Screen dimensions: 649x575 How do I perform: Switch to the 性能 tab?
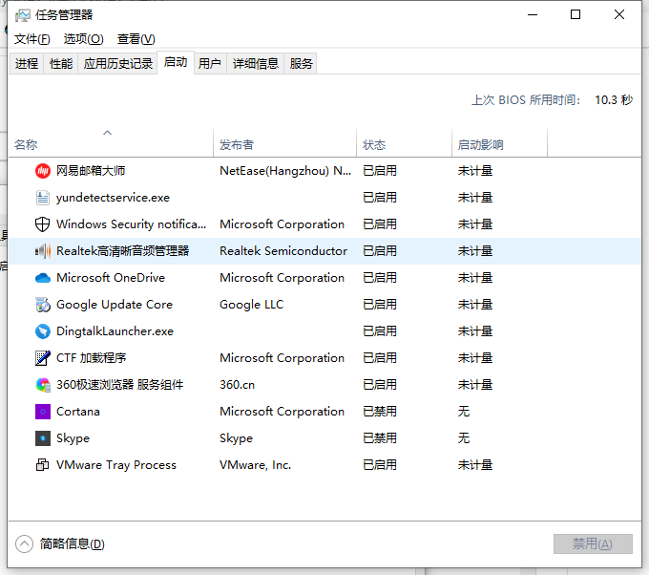point(60,64)
